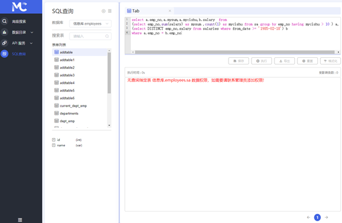
Task: Expand the API service sidebar chevron
Action: (x=31, y=43)
